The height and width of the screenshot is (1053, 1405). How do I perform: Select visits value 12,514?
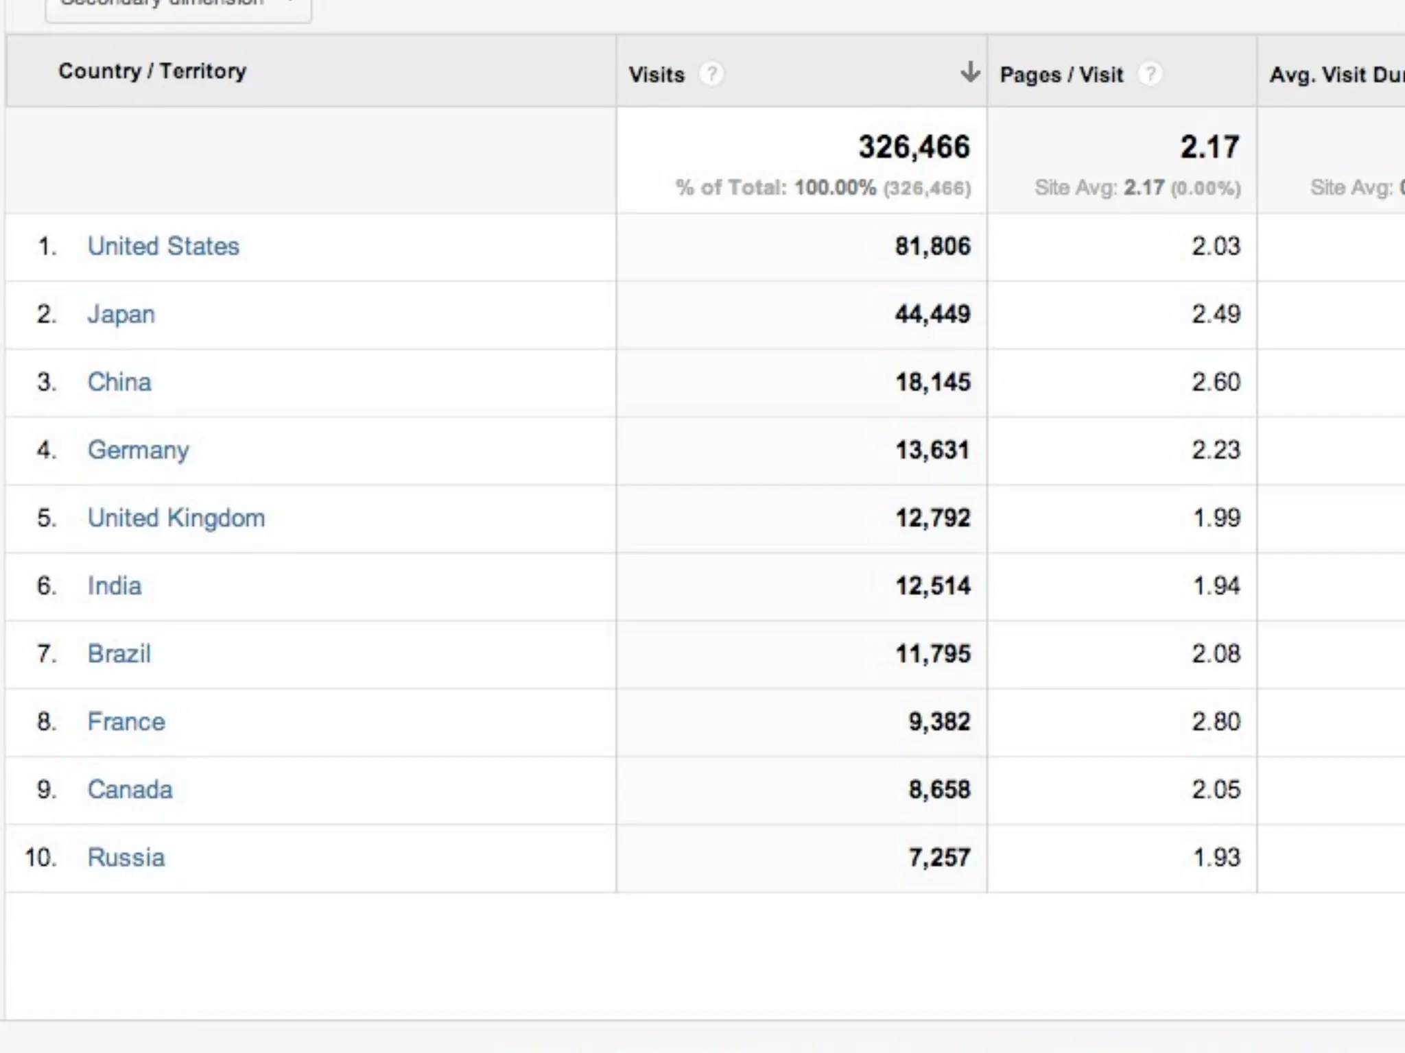point(933,585)
